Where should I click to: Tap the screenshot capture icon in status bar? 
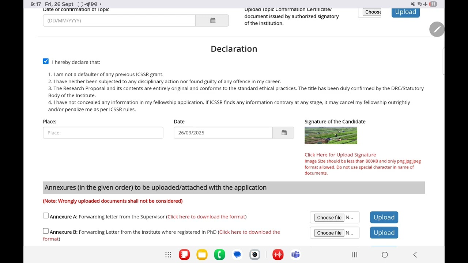(x=80, y=4)
